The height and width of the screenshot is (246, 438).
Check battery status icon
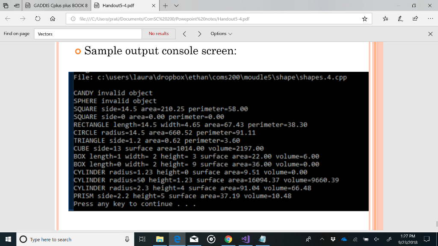click(x=366, y=239)
